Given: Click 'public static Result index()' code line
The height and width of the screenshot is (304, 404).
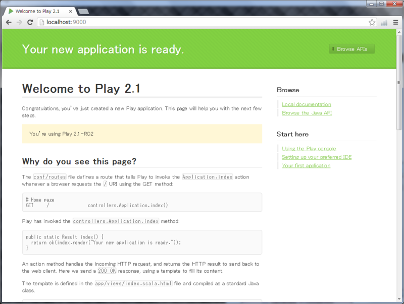Looking at the screenshot, I should tap(65, 237).
